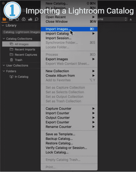Viewport: 136px width, 172px height.
Task: Open the Library tool tab folder icon
Action: [x=4, y=19]
